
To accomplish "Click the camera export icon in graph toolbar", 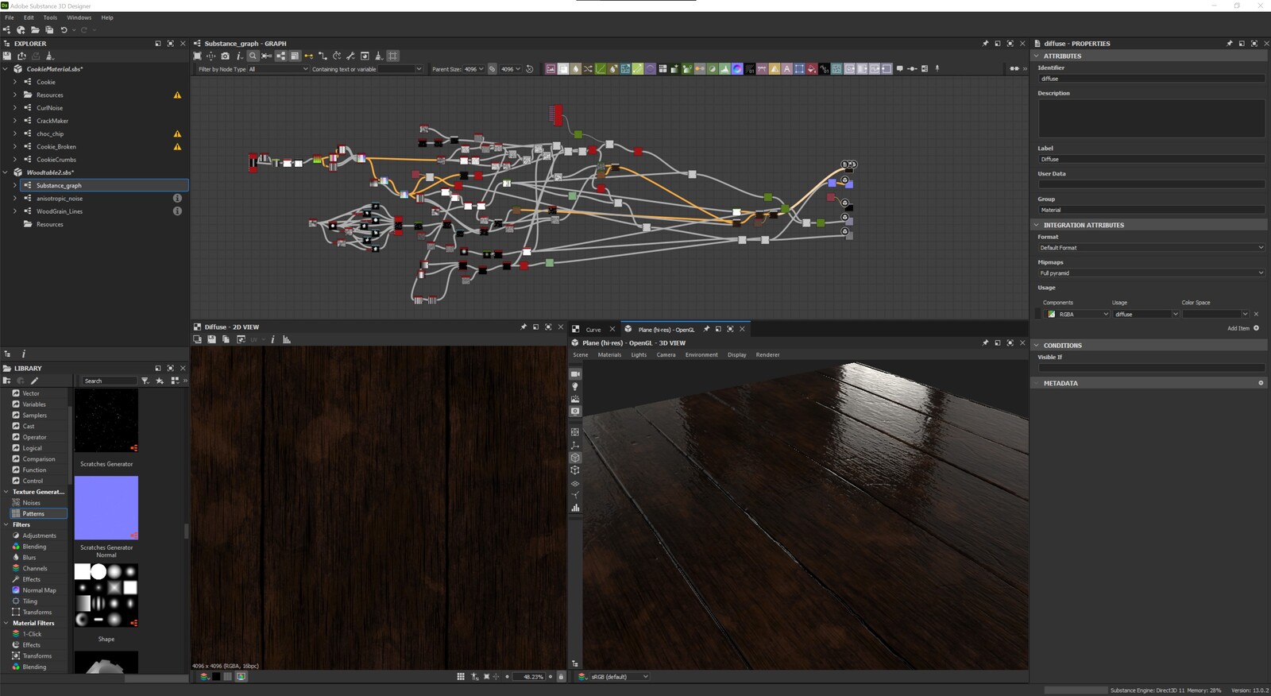I will [225, 56].
